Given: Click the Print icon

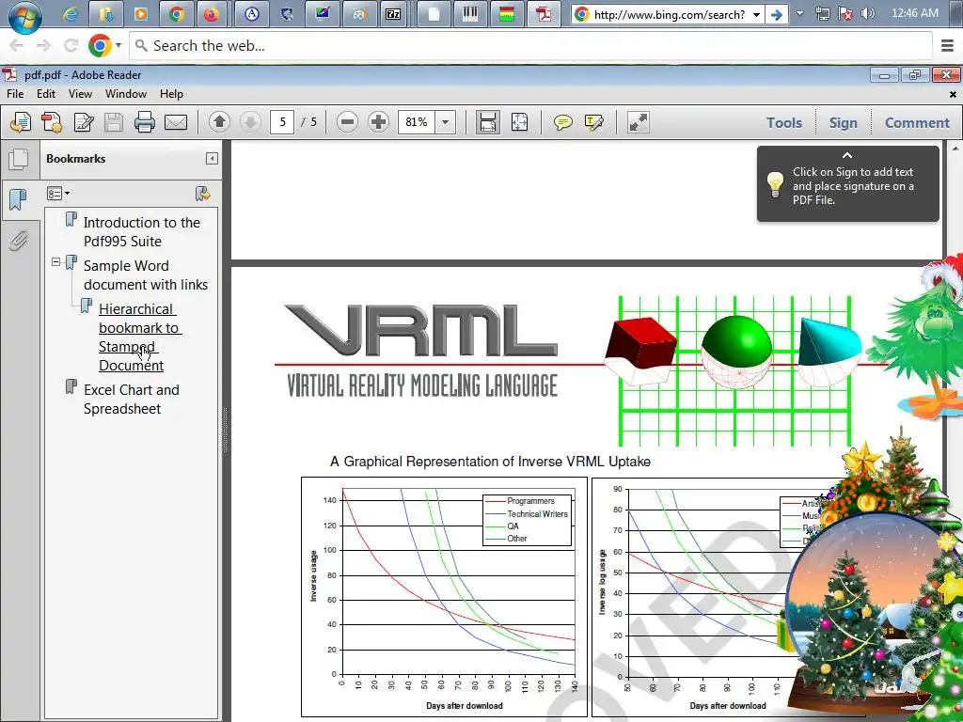Looking at the screenshot, I should pyautogui.click(x=144, y=122).
